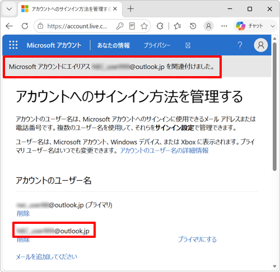
Task: Click プライマリにする for second alias
Action: (x=197, y=240)
